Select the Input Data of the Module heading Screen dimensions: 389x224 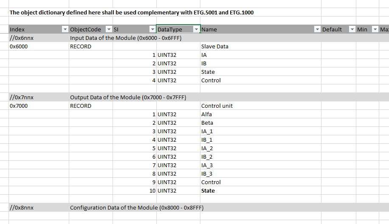(126, 38)
